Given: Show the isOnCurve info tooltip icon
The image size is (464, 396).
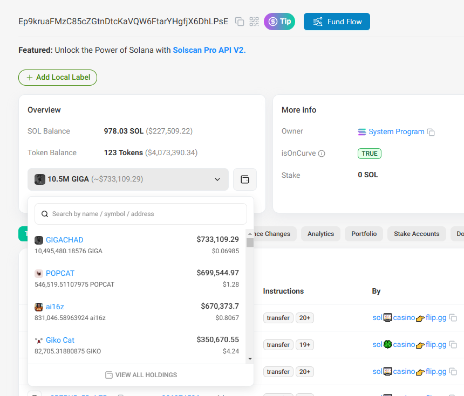Looking at the screenshot, I should tap(322, 154).
